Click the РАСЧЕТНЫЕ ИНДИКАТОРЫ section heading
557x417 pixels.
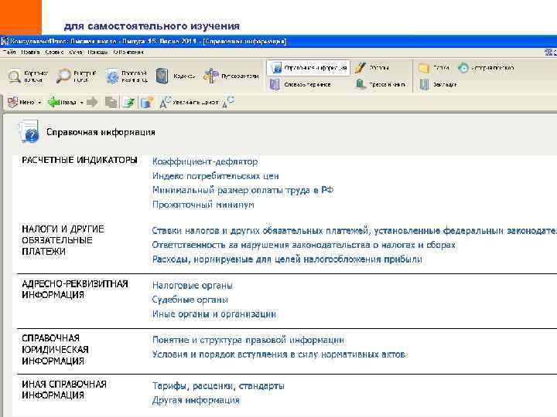pos(80,160)
